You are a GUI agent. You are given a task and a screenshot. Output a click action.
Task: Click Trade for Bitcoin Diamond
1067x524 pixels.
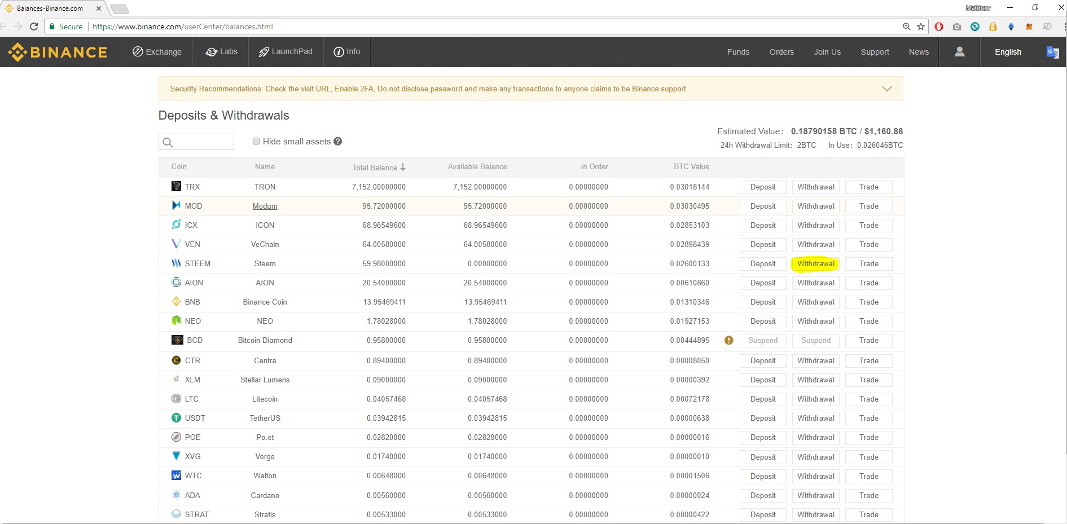pyautogui.click(x=869, y=340)
